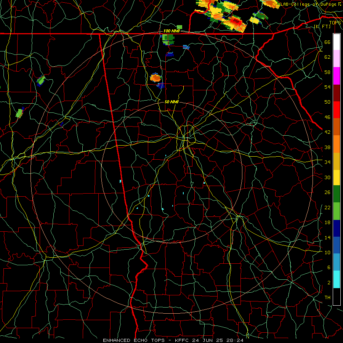
Task: Click the NEXLAB-College of DuPage credit text
Action: tap(306, 4)
